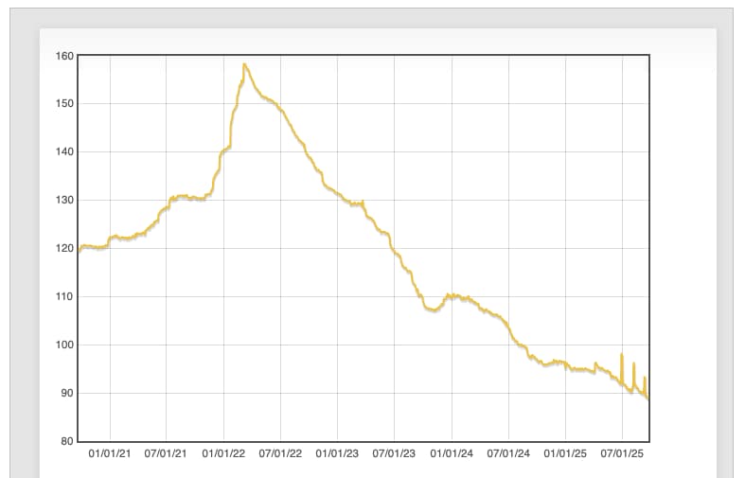Click the 01/01/21 x-axis date label

110,453
